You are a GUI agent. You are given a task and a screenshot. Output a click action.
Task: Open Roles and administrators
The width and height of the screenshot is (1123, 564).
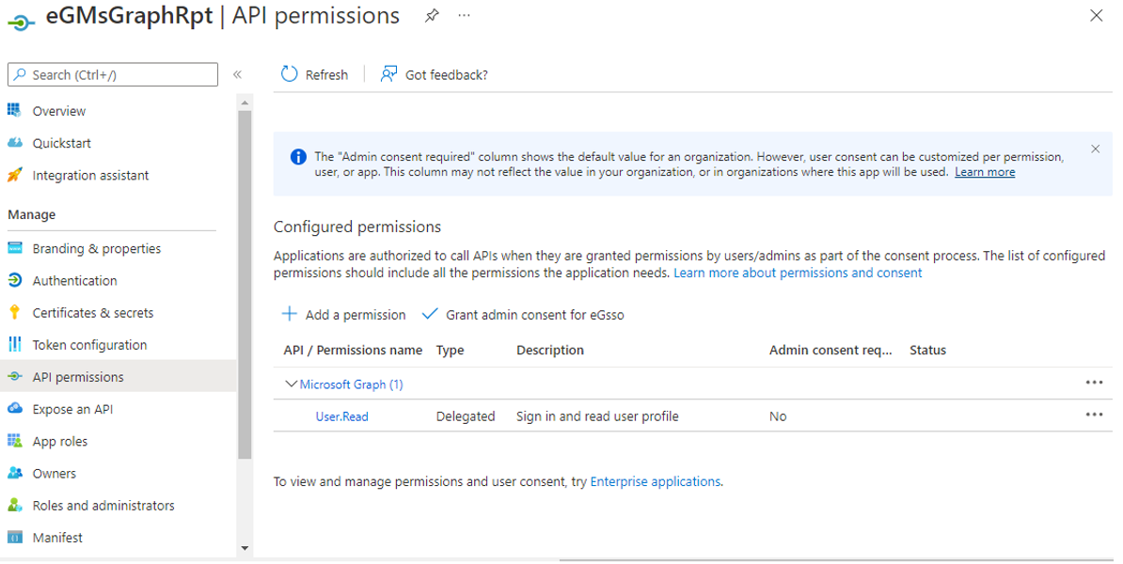(x=103, y=506)
